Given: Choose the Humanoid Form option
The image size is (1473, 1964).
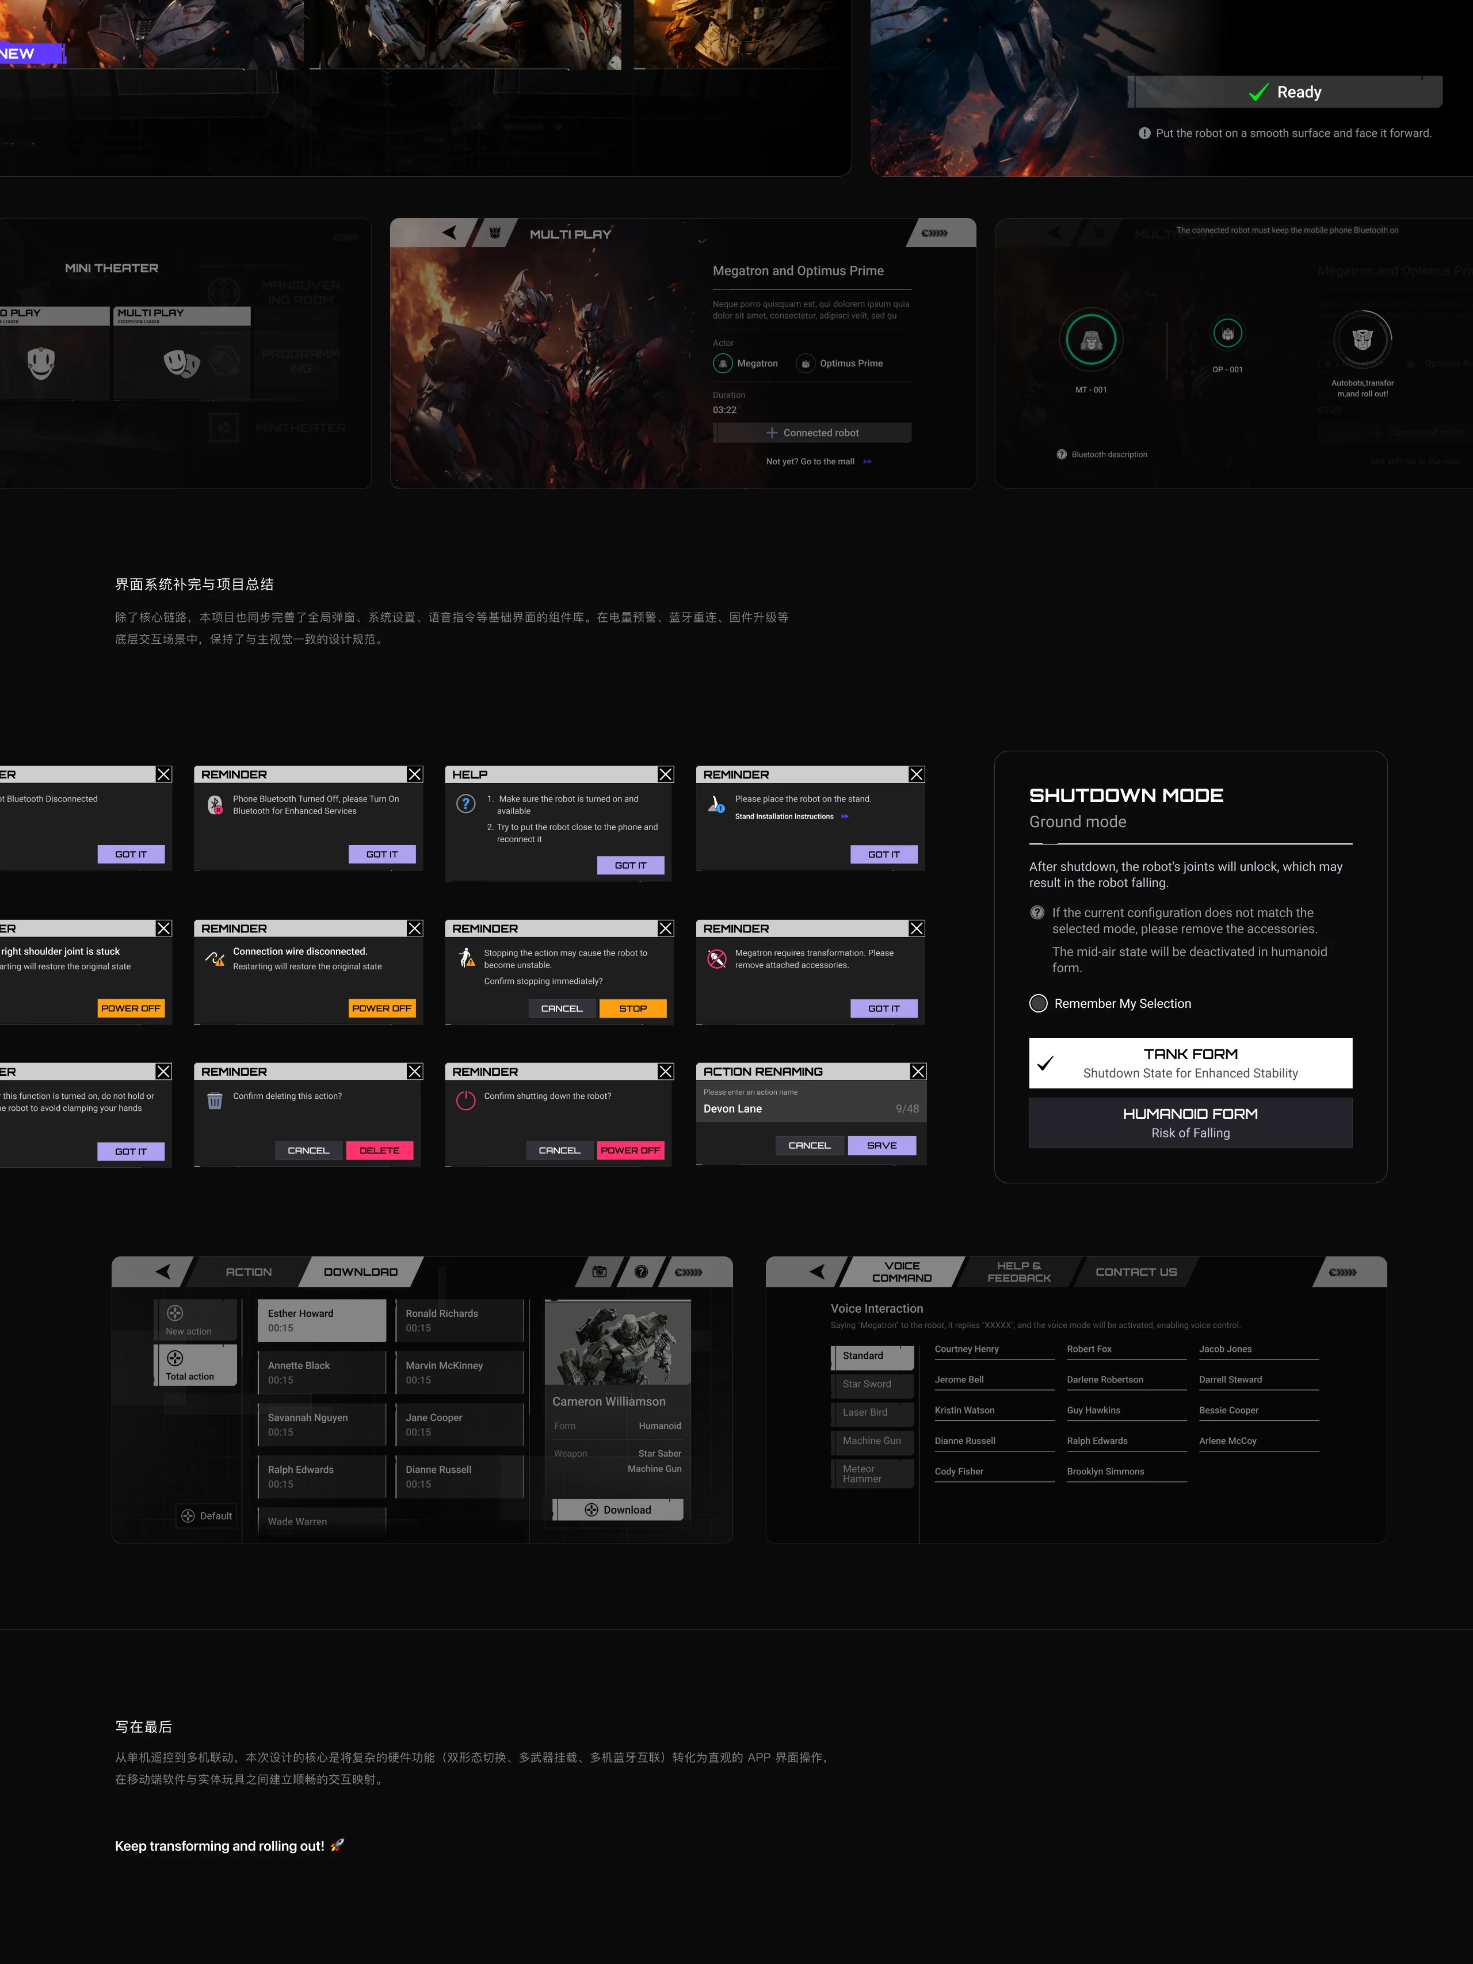Looking at the screenshot, I should [x=1190, y=1122].
